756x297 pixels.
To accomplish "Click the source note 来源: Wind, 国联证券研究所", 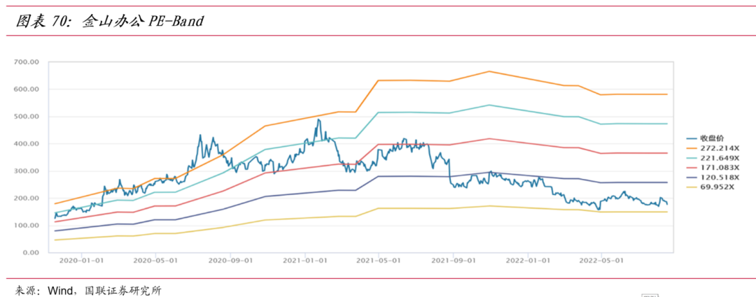I will (89, 290).
